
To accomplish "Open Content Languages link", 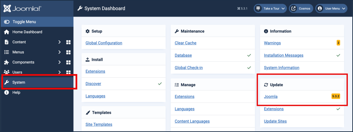I will point(192,121).
